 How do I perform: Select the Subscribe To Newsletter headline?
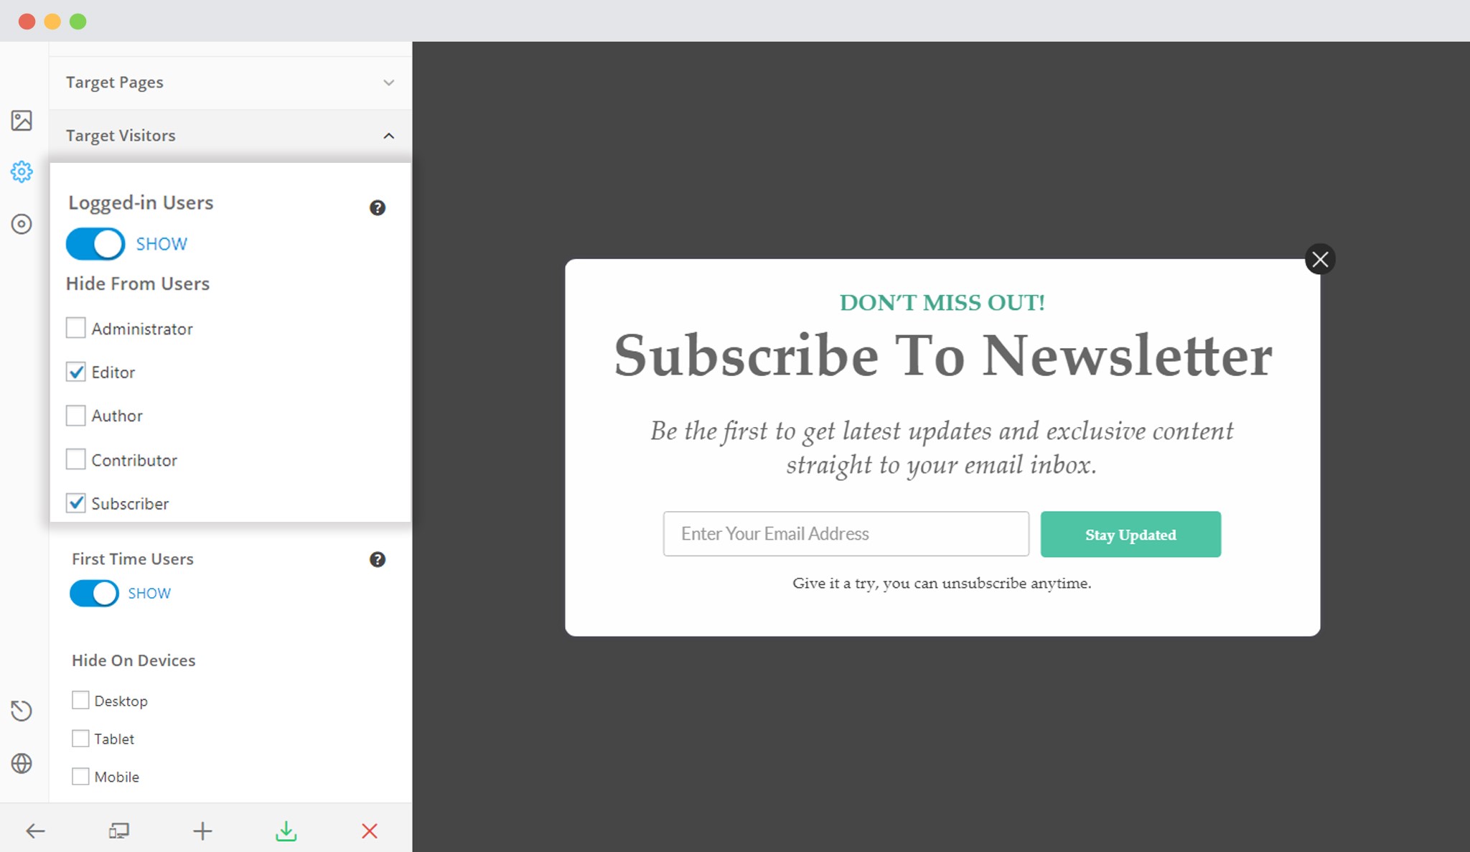943,355
